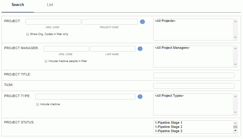Open the Search tab

[x=18, y=5]
